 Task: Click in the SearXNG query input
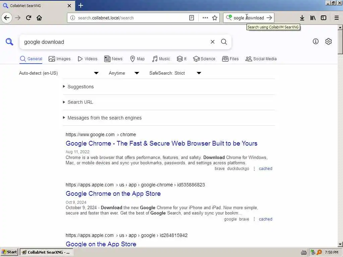114,42
